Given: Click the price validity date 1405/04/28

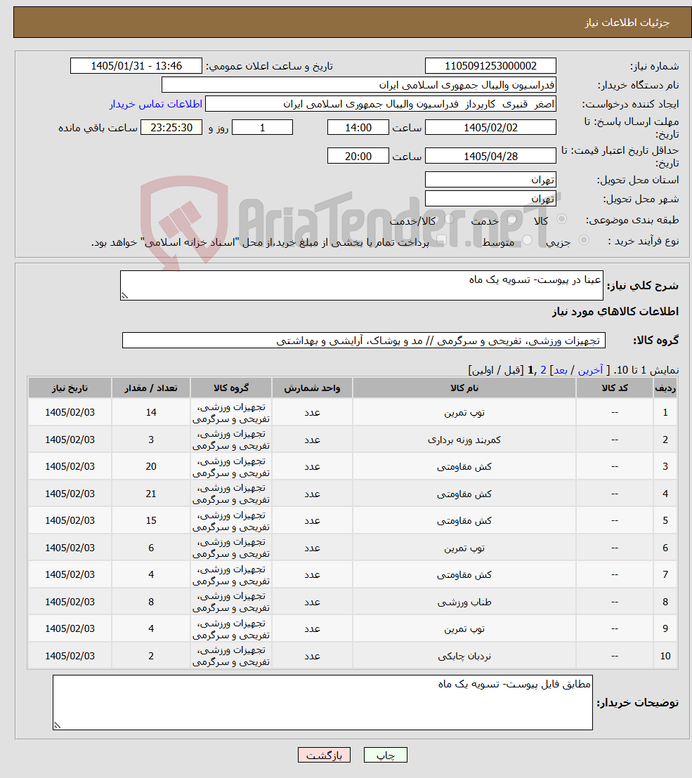Looking at the screenshot, I should [490, 157].
